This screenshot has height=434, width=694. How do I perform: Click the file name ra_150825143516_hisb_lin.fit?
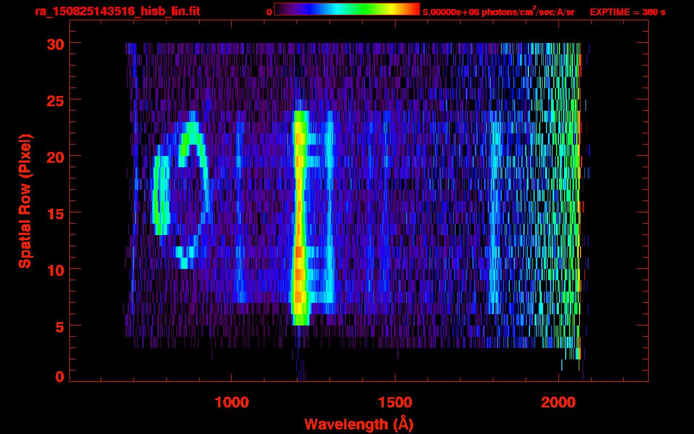click(x=117, y=11)
